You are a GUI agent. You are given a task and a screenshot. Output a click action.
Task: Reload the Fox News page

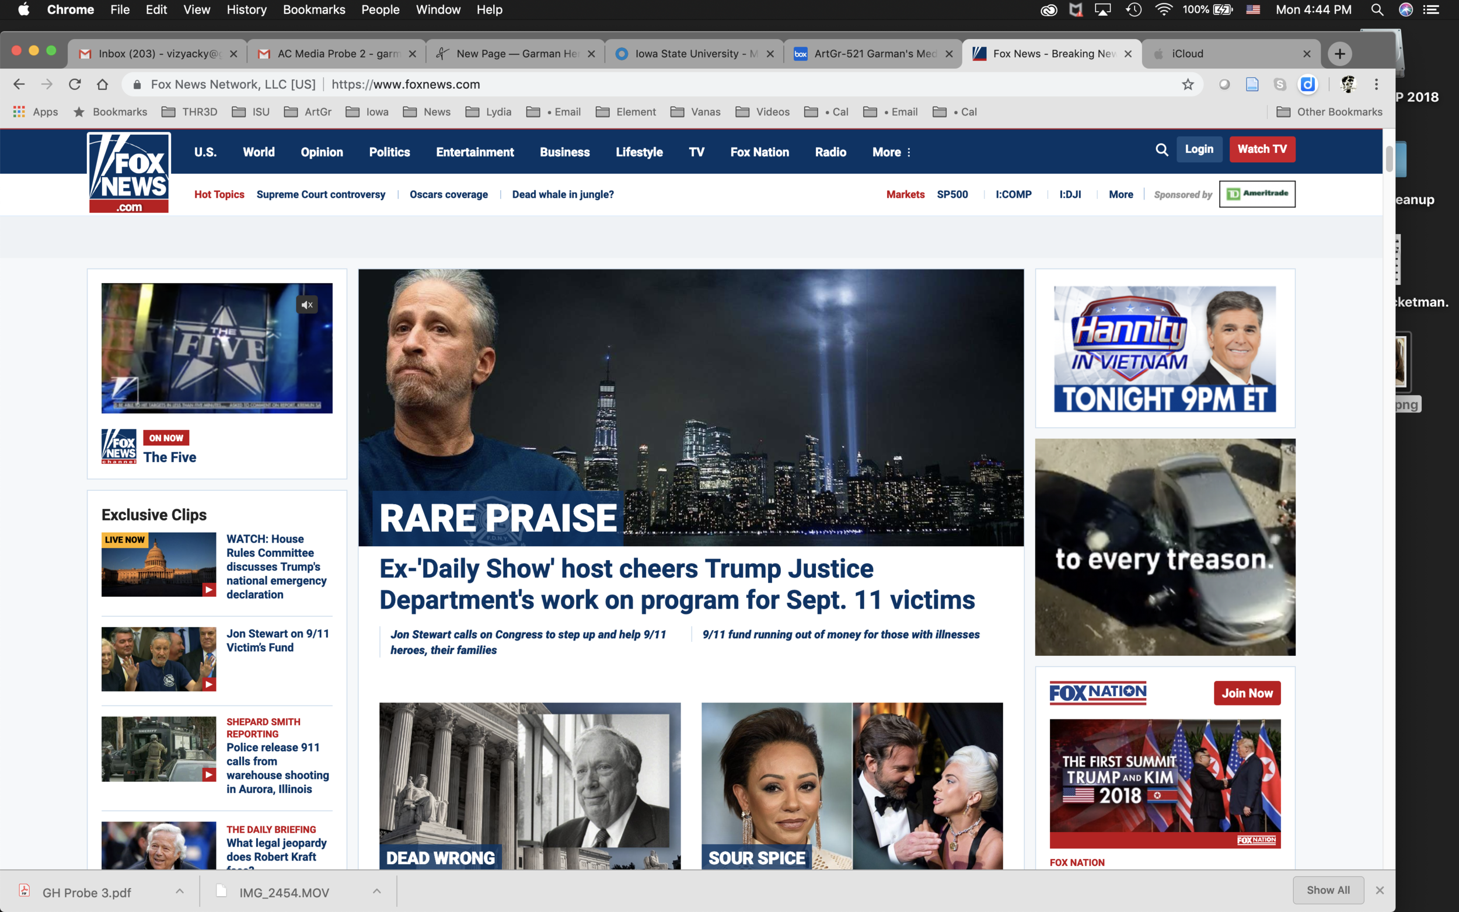tap(74, 85)
